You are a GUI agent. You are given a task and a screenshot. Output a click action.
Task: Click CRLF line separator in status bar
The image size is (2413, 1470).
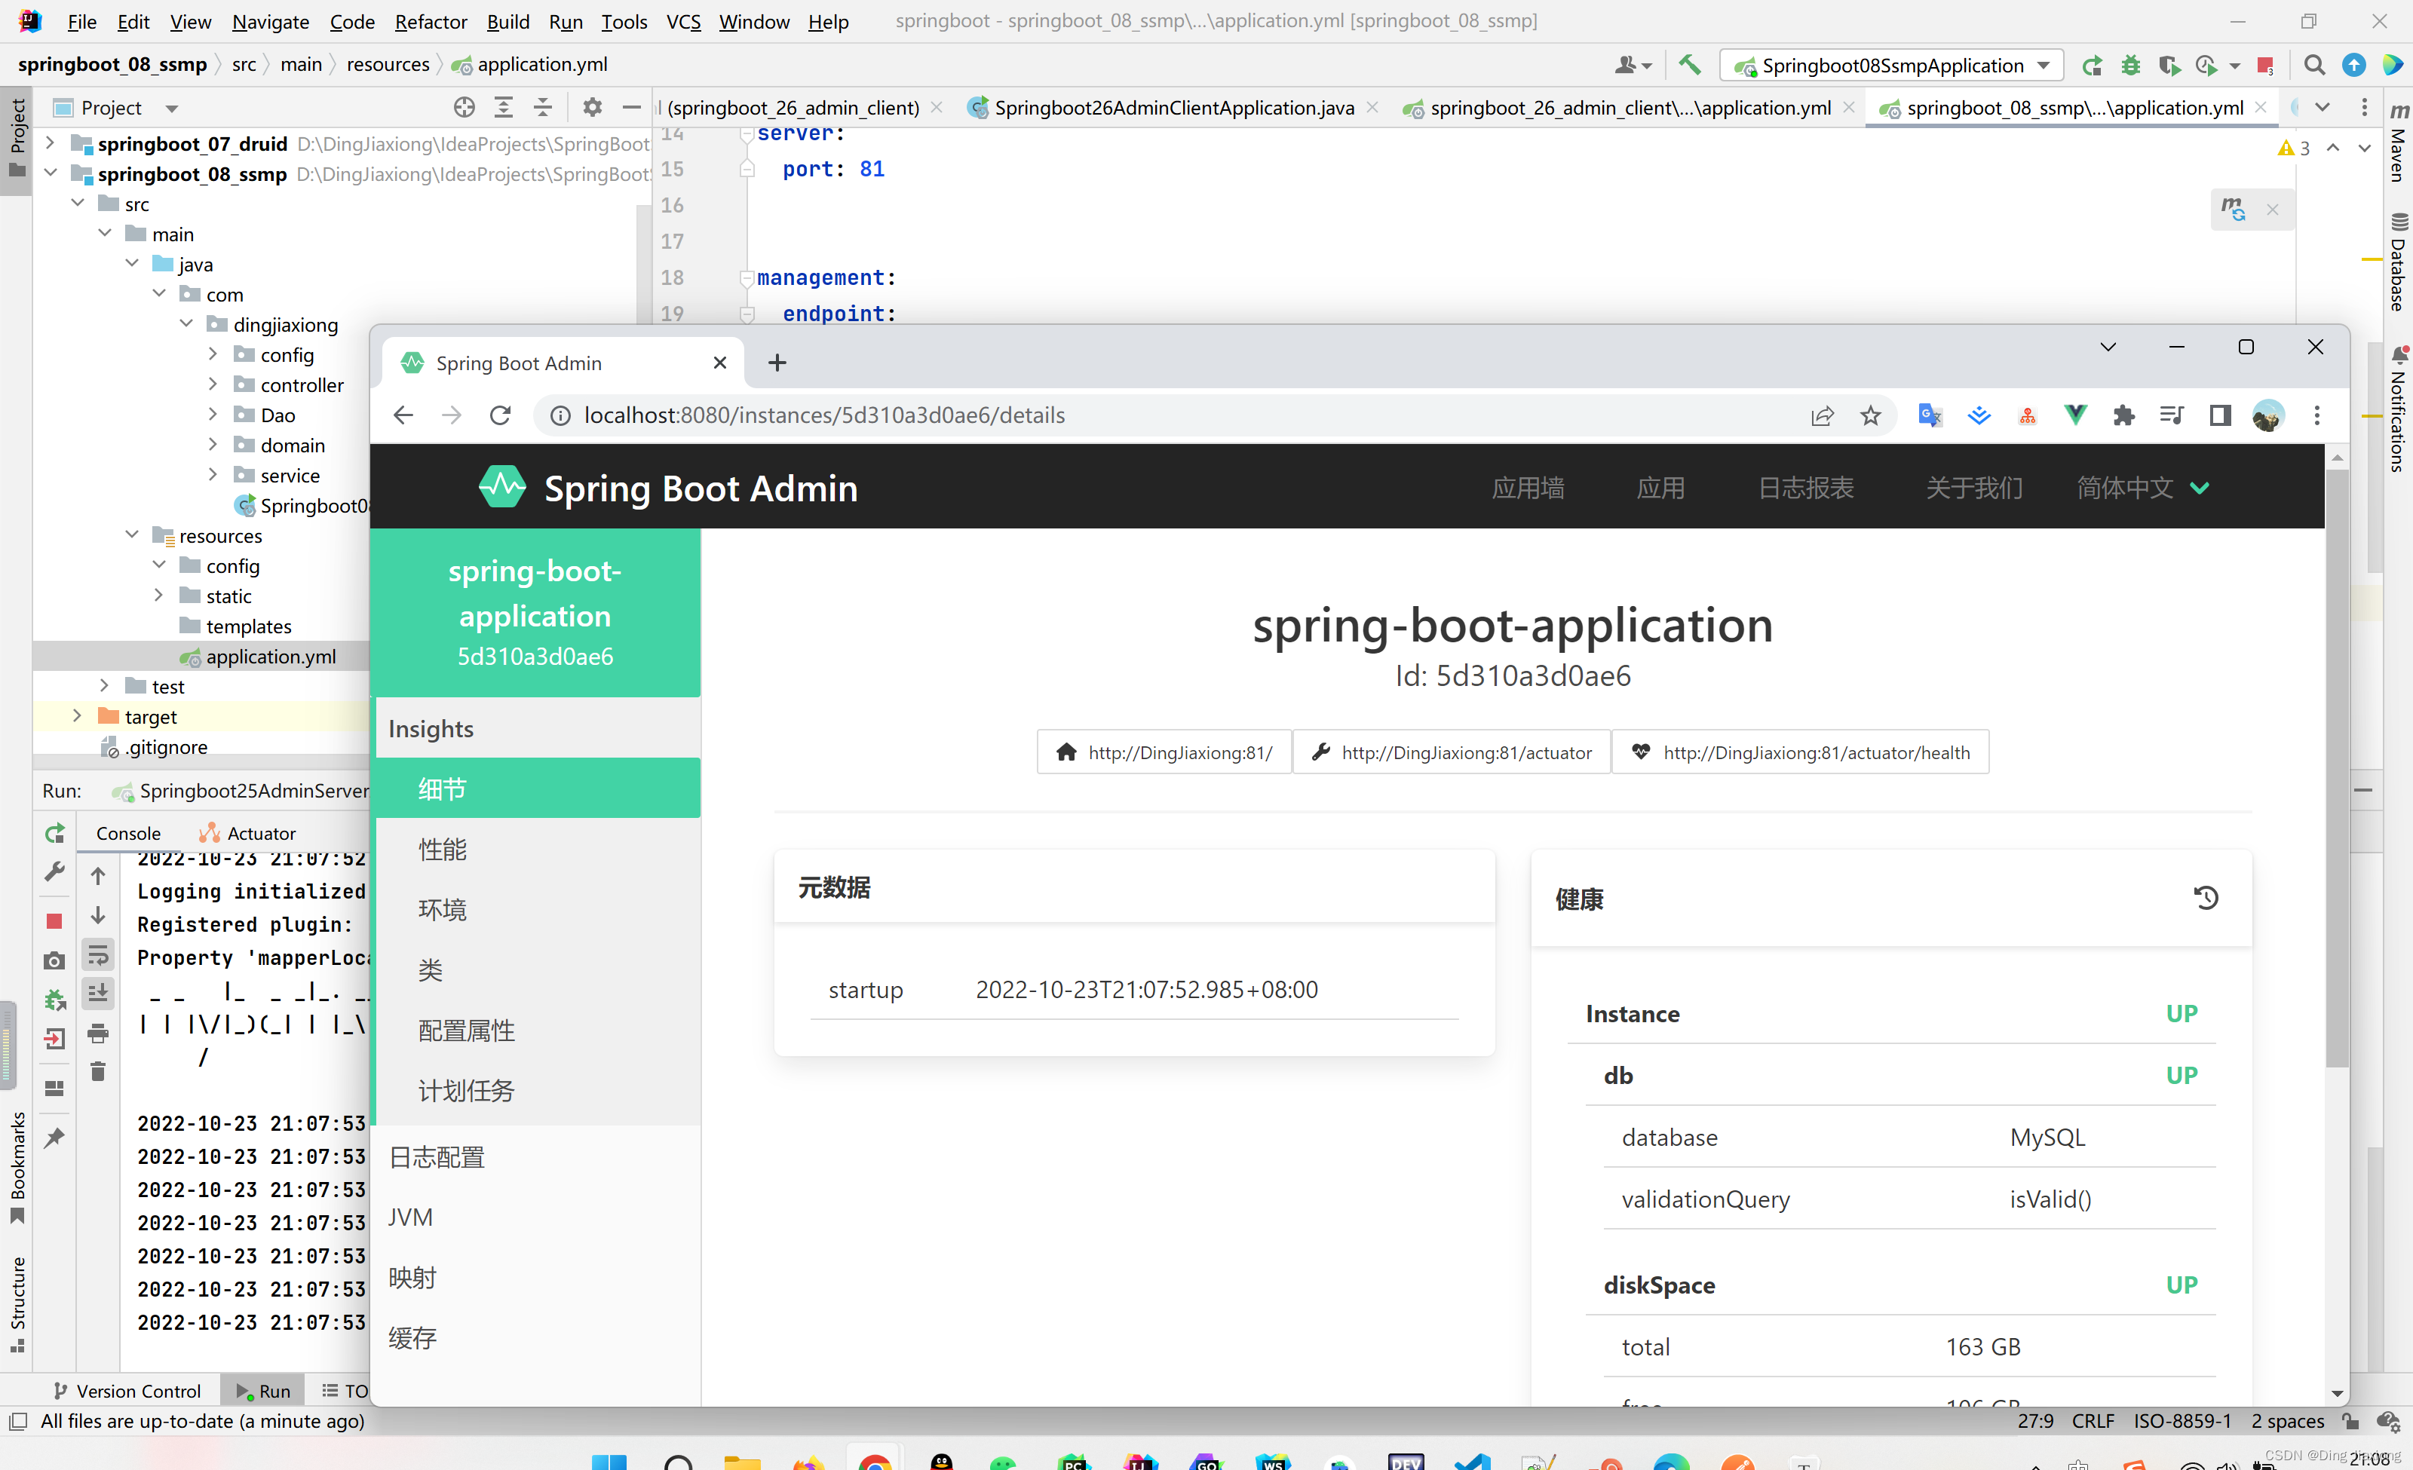[x=2092, y=1421]
